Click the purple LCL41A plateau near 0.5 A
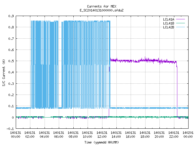 [x=143, y=60]
